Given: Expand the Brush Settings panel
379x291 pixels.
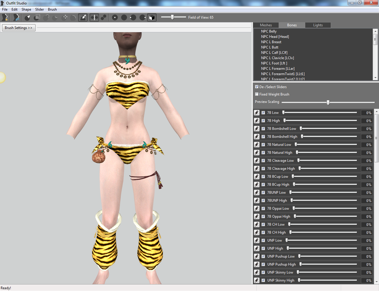Looking at the screenshot, I should click(19, 28).
